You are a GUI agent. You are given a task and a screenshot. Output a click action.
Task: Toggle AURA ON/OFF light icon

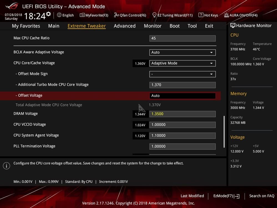tap(226, 15)
